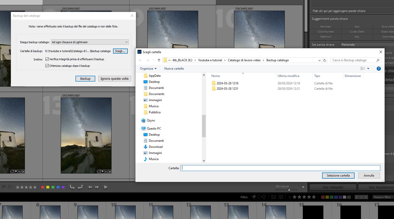Rotate photo right (clockwise) in toolbar

pos(80,187)
